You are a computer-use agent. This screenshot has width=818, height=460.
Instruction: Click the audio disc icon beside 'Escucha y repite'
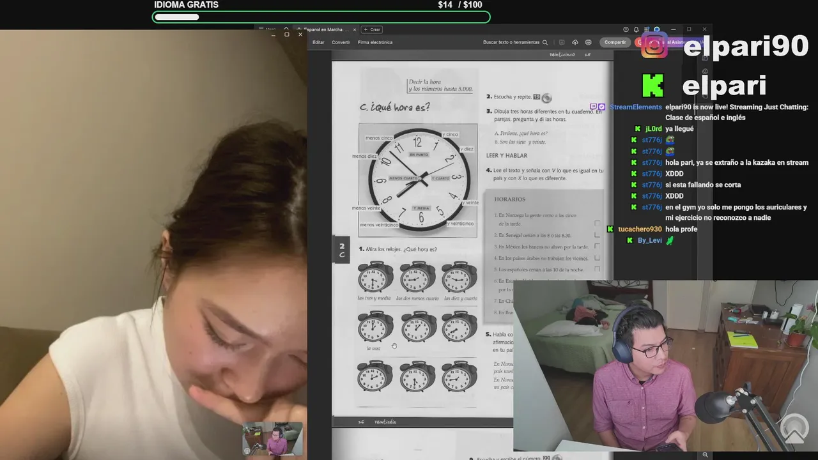pyautogui.click(x=546, y=98)
